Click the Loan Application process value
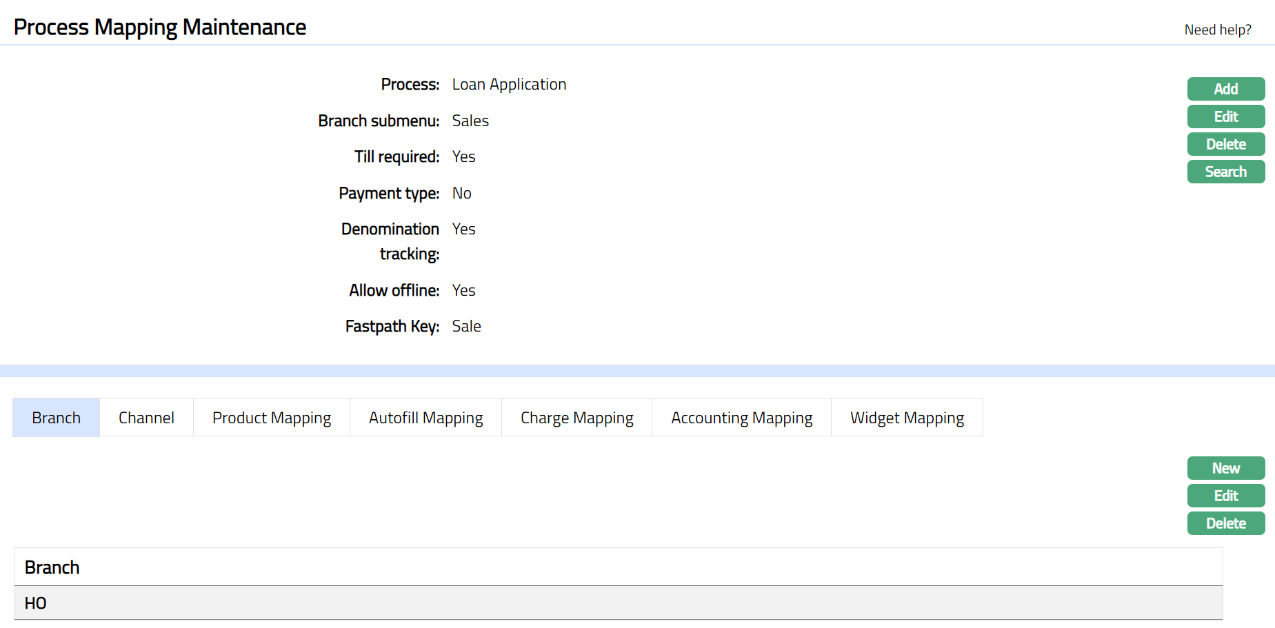The width and height of the screenshot is (1275, 628). pos(509,84)
